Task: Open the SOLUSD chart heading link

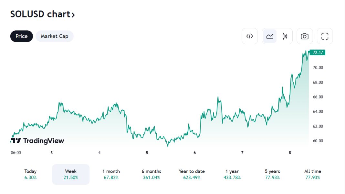Action: (x=40, y=14)
